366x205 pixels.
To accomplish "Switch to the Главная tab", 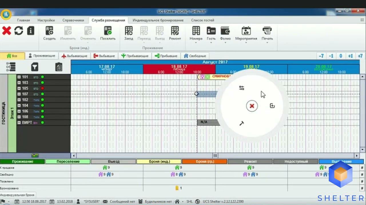I will tap(23, 20).
